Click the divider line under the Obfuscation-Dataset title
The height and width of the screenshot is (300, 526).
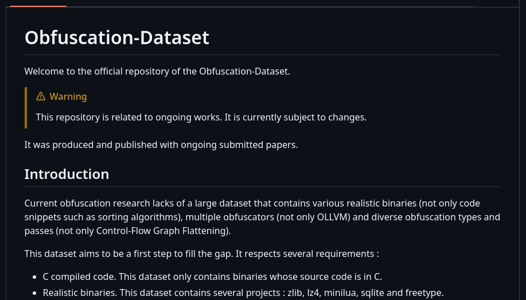pos(262,54)
